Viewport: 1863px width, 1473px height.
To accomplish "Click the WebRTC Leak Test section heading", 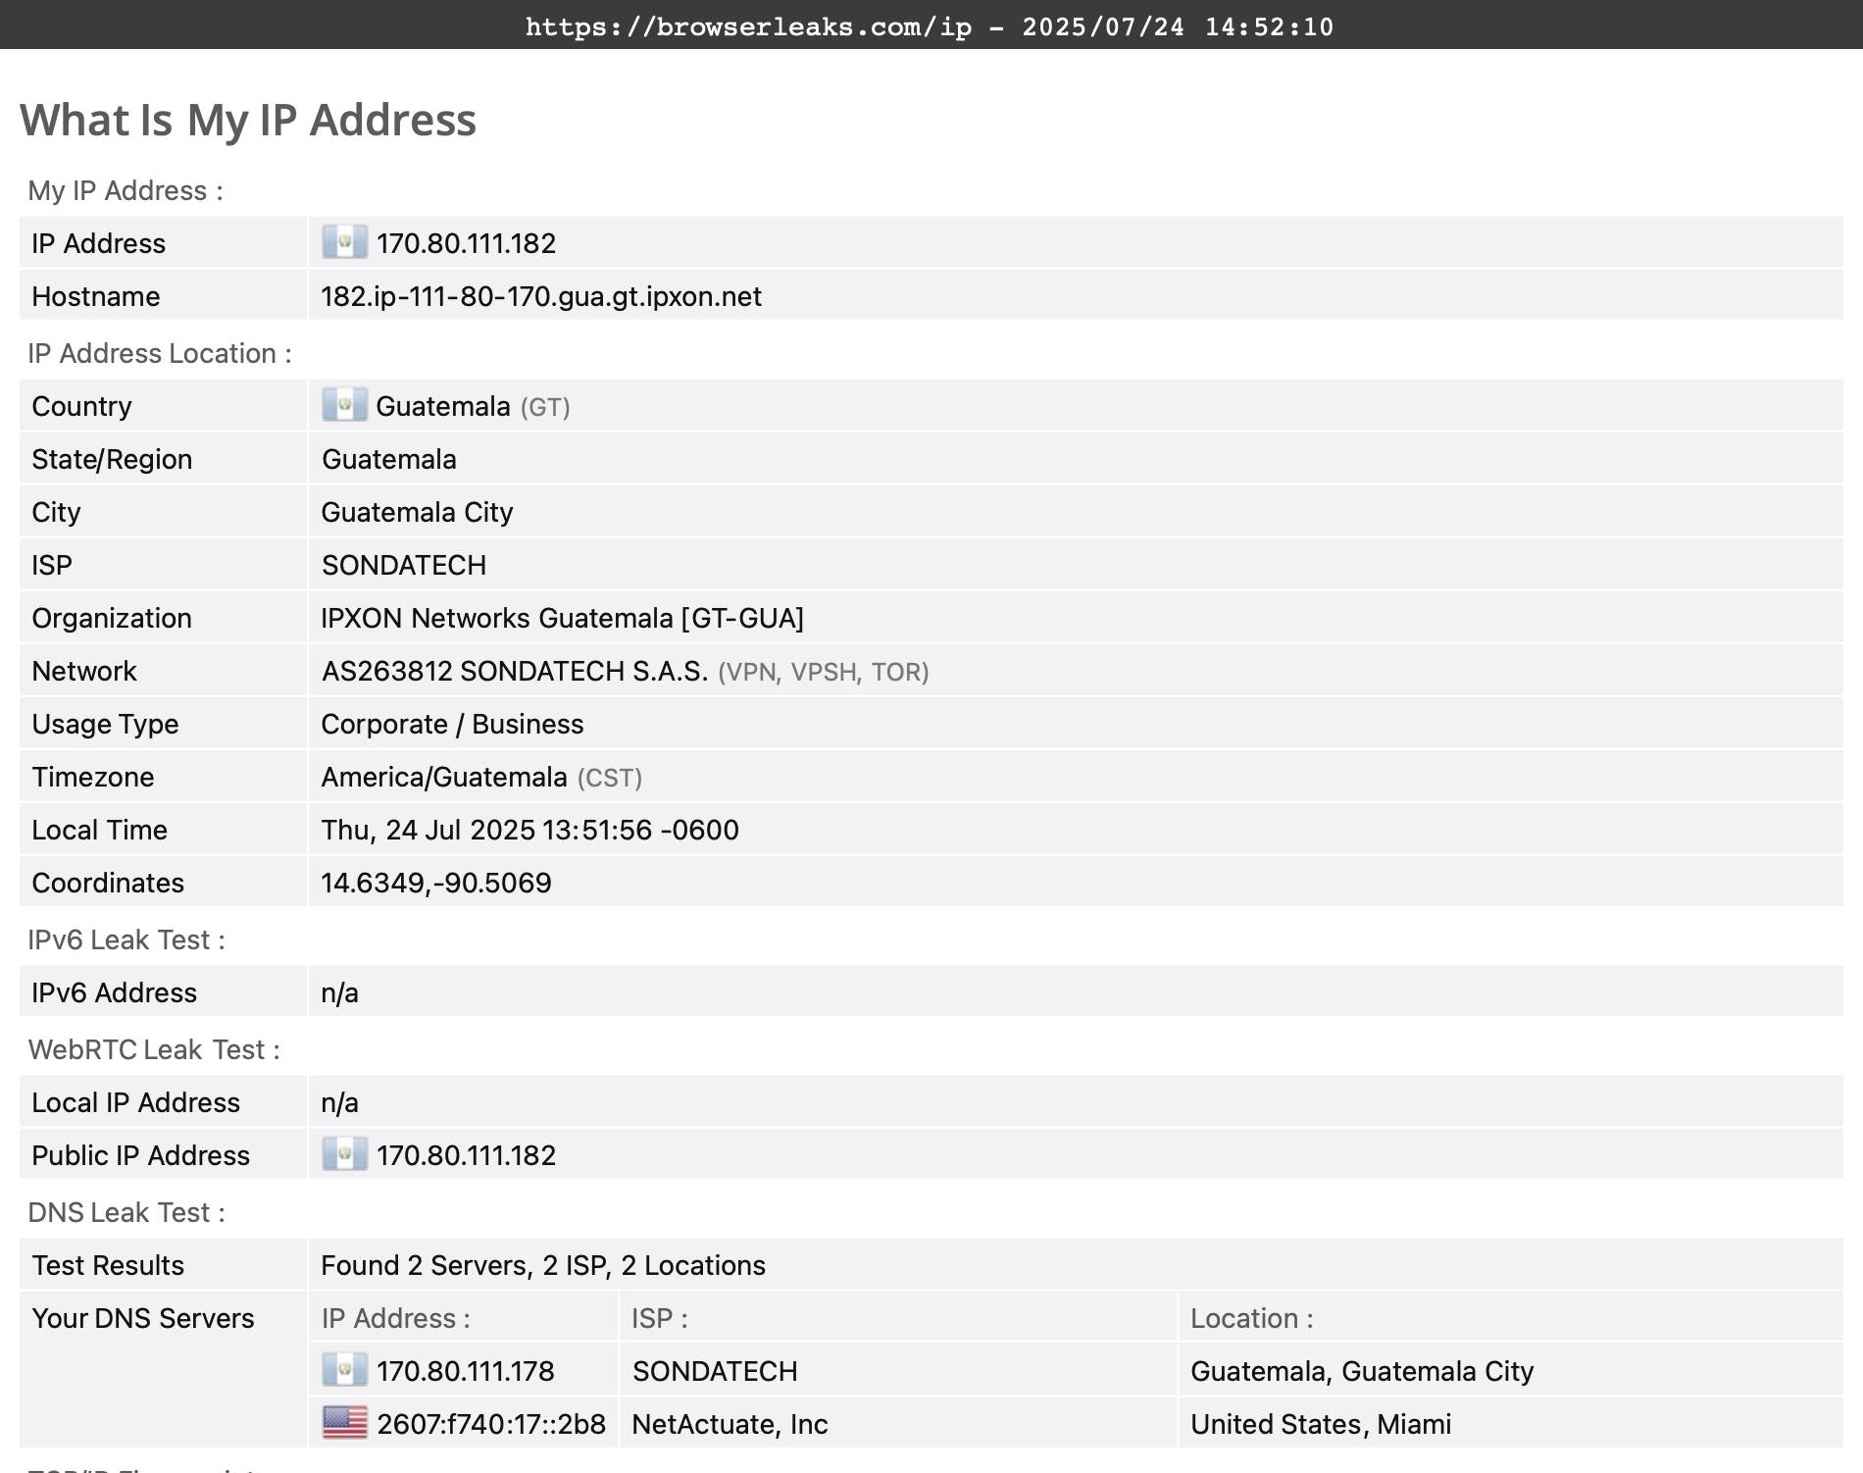I will [x=154, y=1049].
